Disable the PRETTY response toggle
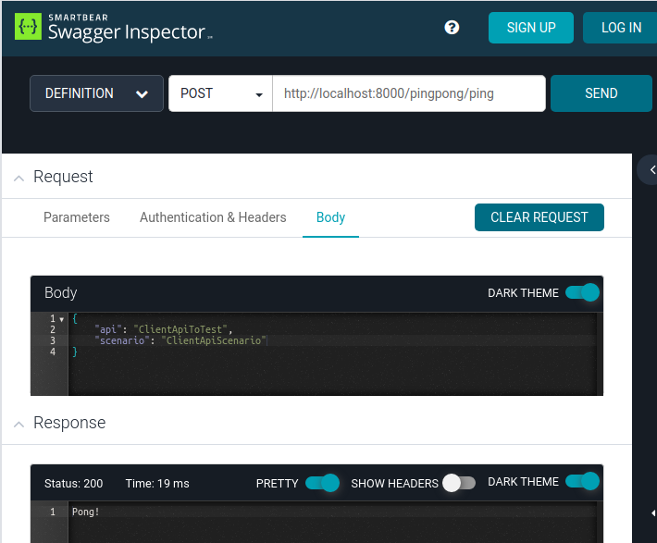The width and height of the screenshot is (657, 543). (x=322, y=483)
